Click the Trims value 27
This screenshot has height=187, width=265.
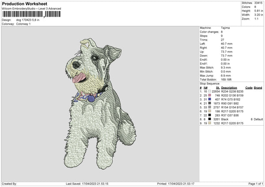pyautogui.click(x=223, y=40)
